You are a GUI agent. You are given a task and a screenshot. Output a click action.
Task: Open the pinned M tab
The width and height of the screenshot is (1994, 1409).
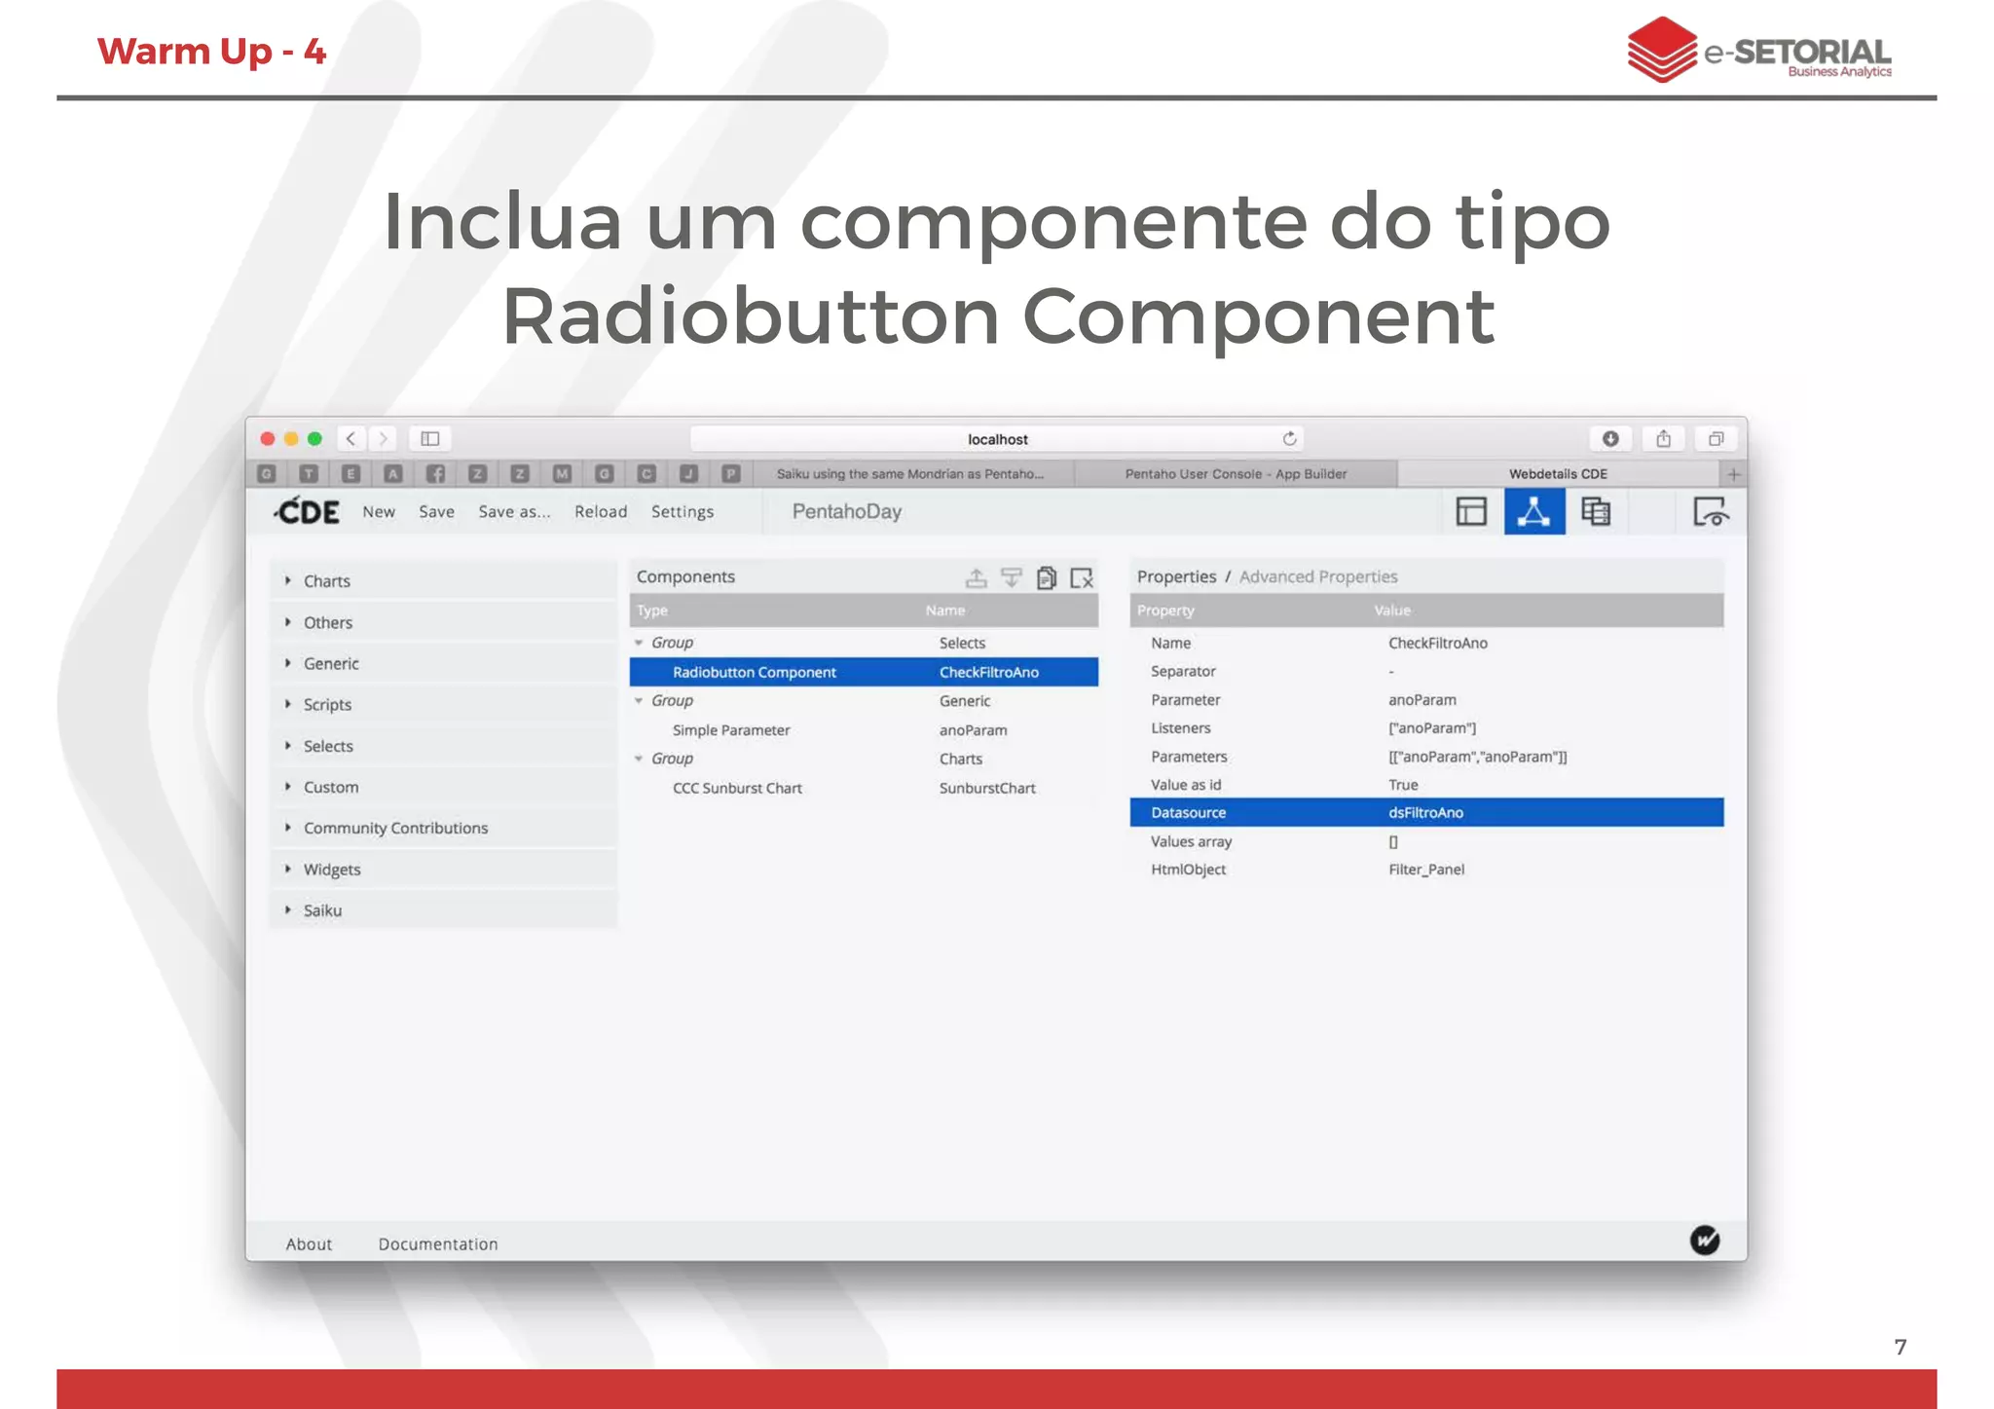pyautogui.click(x=562, y=474)
